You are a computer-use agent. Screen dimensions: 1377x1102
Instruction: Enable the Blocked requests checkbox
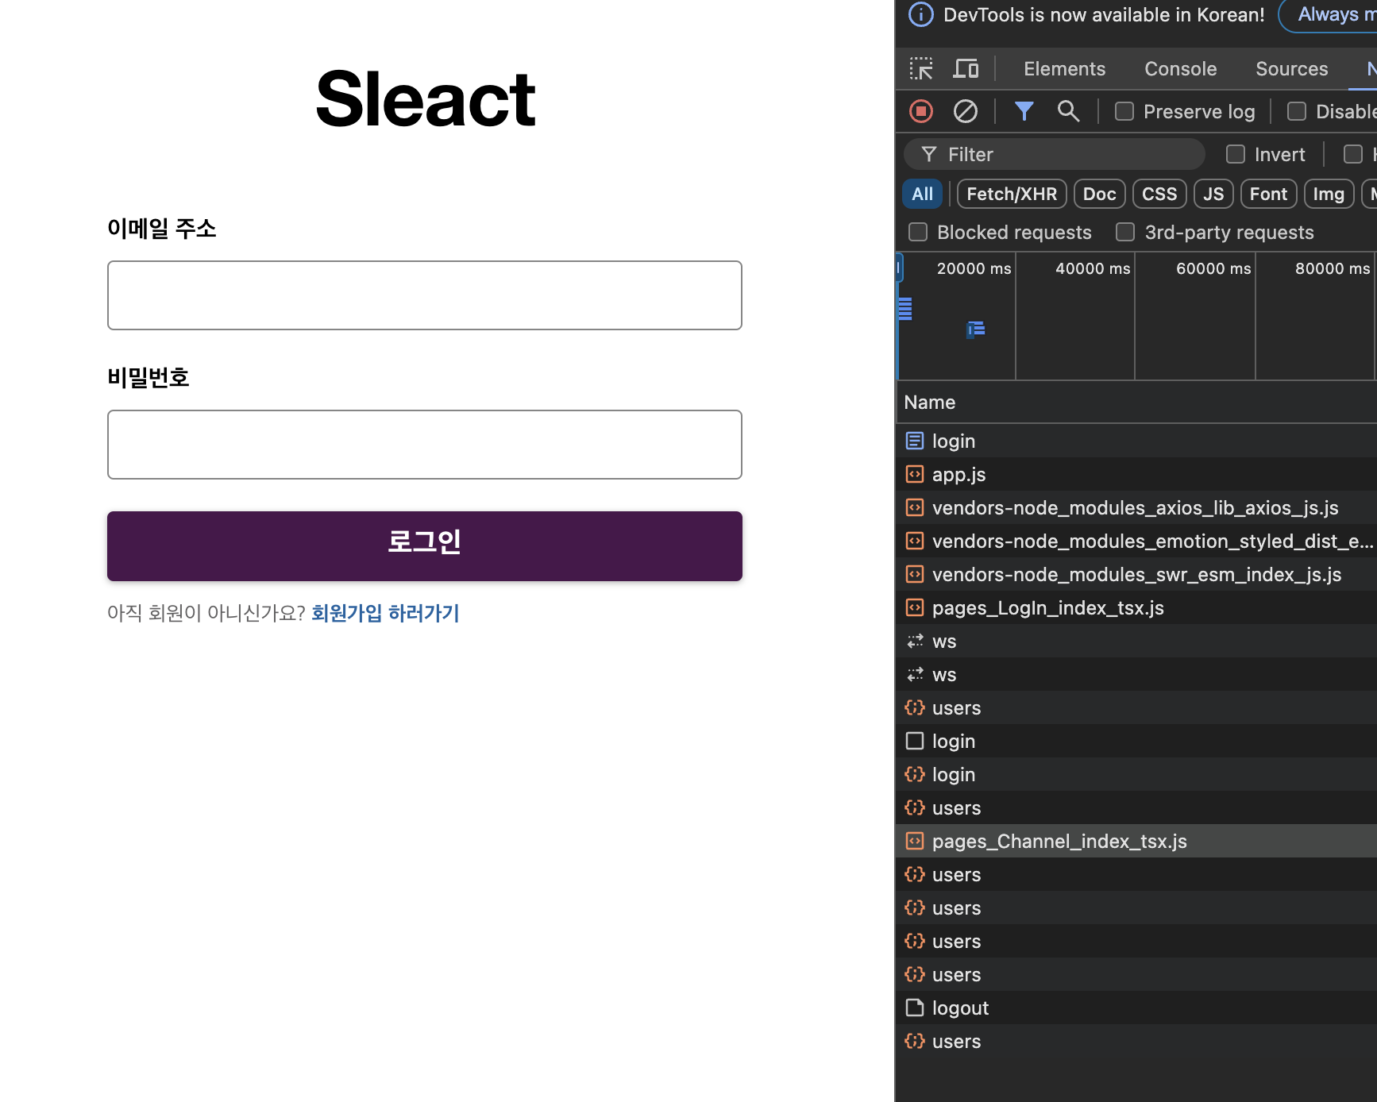tap(918, 232)
